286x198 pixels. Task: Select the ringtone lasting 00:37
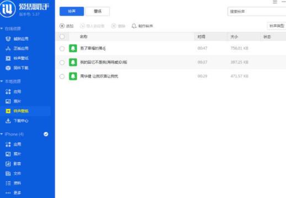coord(62,63)
